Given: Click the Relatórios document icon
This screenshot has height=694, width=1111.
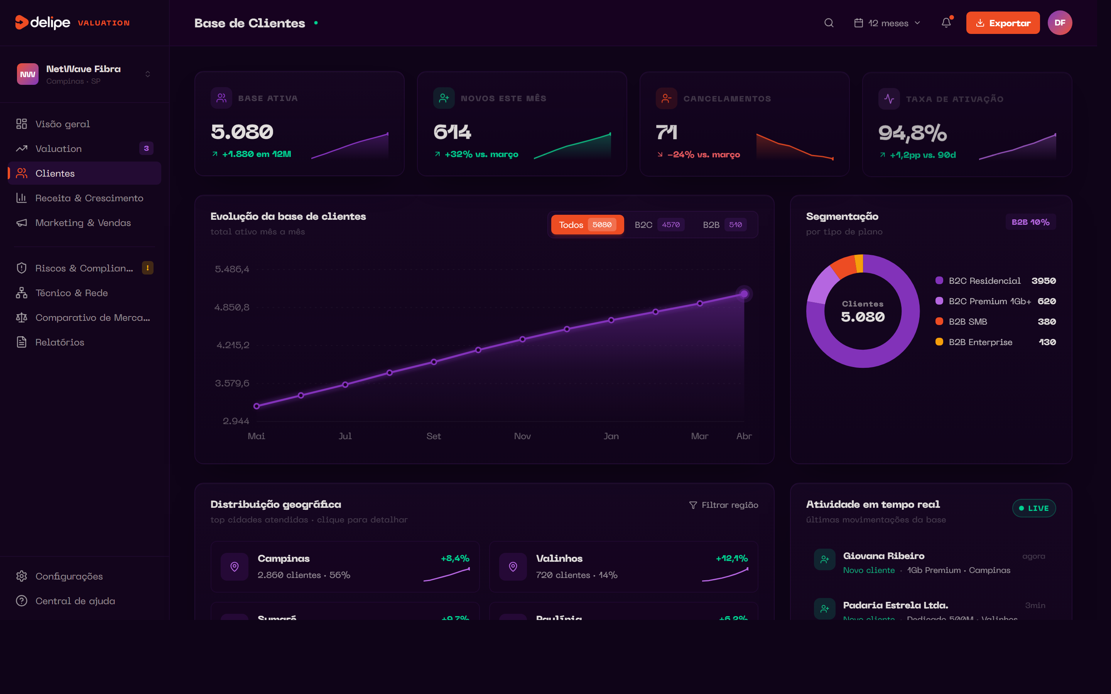Looking at the screenshot, I should [x=22, y=342].
